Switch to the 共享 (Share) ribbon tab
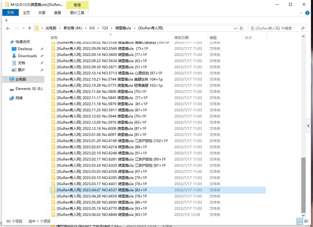The image size is (313, 227). point(42,13)
